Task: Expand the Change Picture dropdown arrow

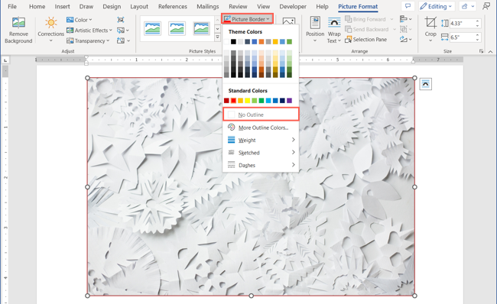Action: point(128,31)
